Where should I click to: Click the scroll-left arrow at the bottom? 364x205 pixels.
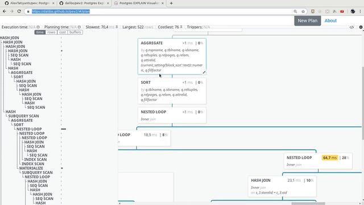click(119, 203)
